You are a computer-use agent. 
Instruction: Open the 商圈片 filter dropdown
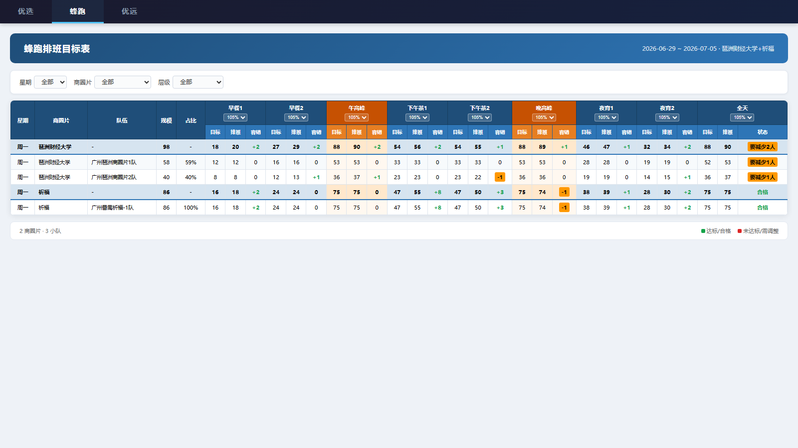click(x=123, y=82)
